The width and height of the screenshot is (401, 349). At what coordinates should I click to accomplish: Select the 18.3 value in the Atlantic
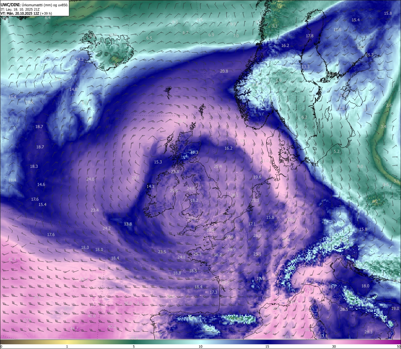[34, 166]
